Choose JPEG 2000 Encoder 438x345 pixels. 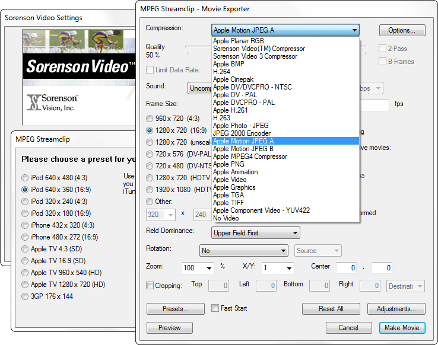[285, 133]
